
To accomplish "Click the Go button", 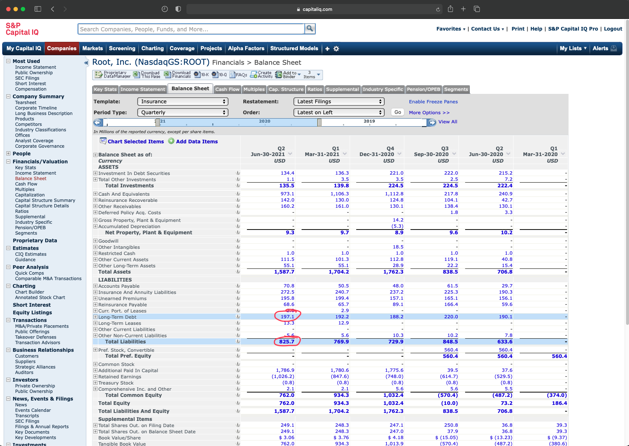I will click(x=398, y=112).
